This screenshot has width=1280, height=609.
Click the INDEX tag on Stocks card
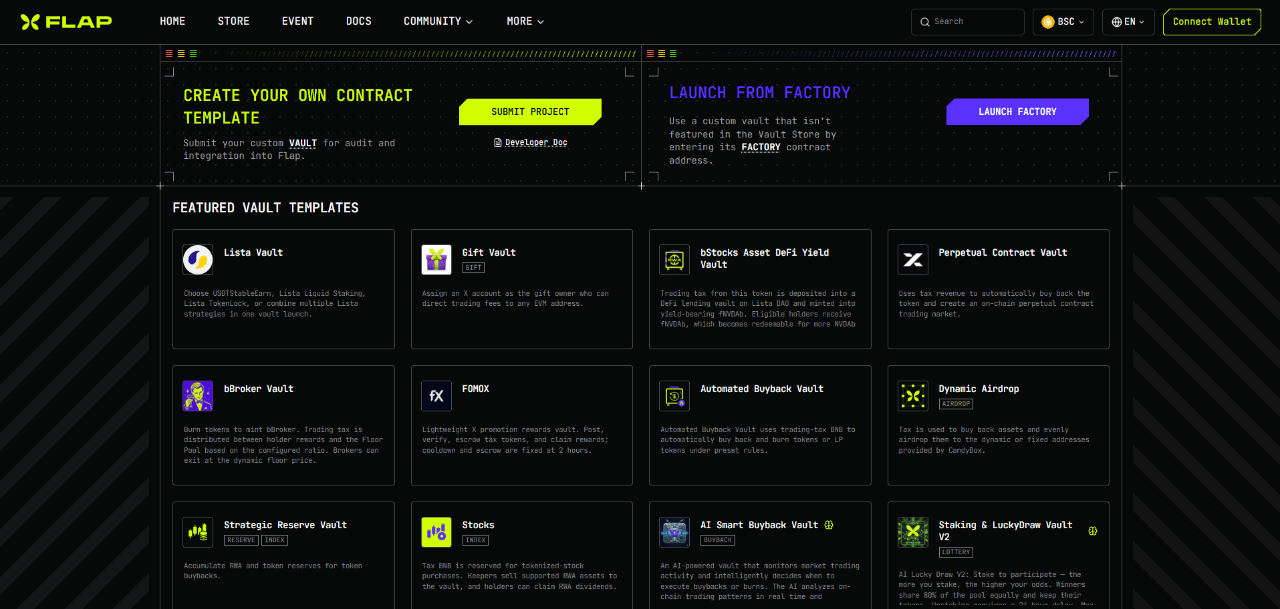pos(475,540)
